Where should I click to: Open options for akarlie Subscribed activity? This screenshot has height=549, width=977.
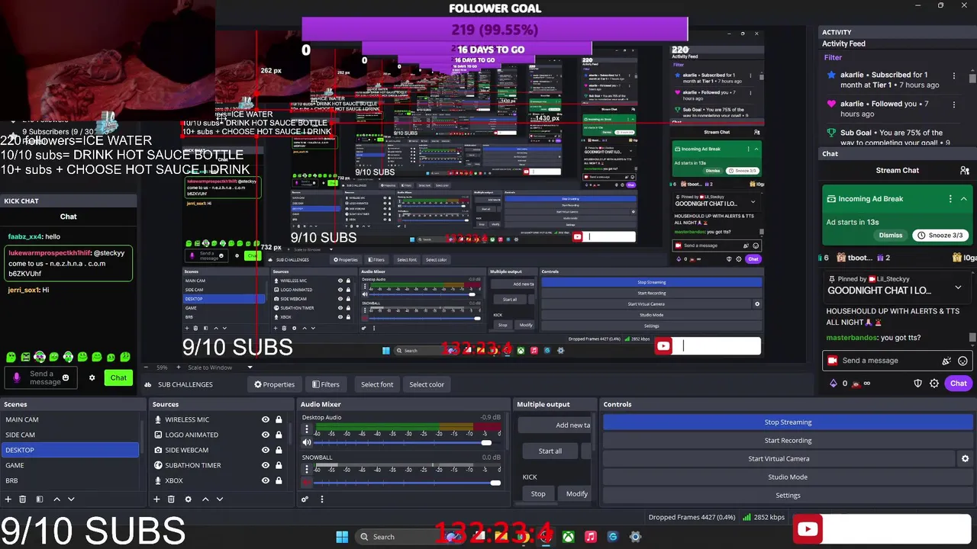[x=953, y=75]
